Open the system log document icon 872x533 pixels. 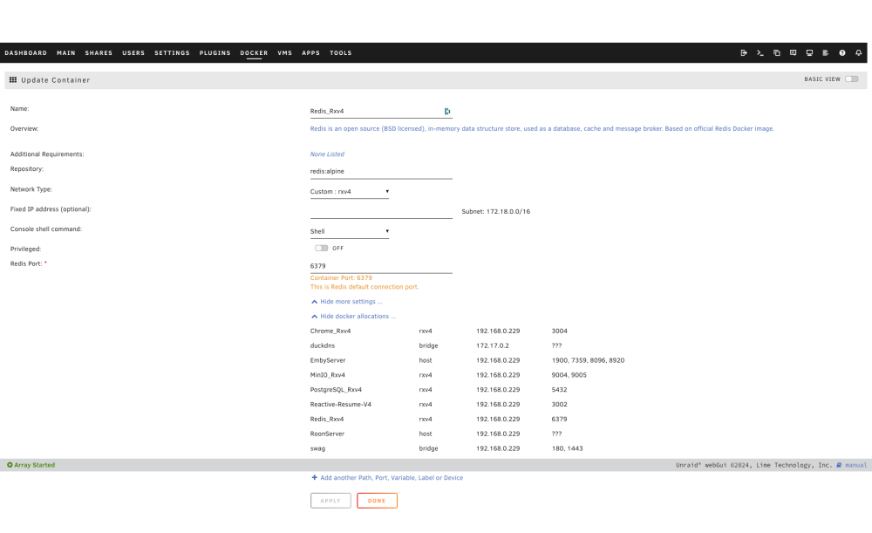click(826, 53)
